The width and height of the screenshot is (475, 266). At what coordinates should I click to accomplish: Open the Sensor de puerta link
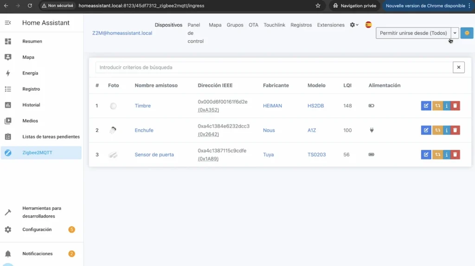pos(154,155)
